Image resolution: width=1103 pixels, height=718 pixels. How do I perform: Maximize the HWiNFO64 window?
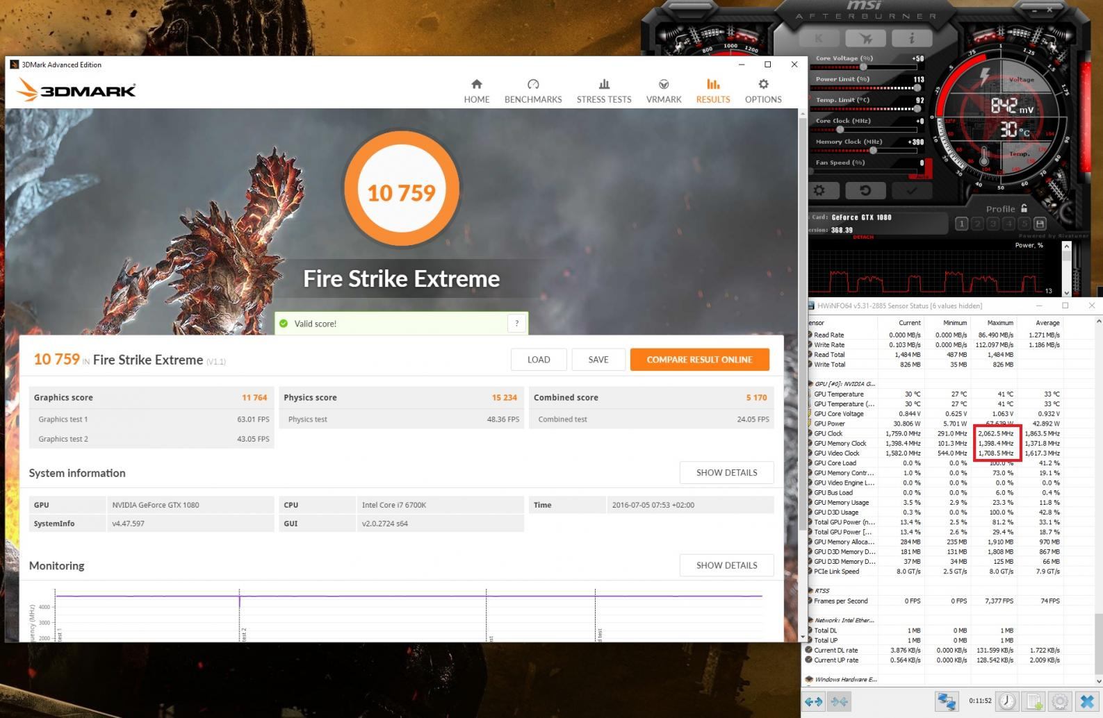1065,306
